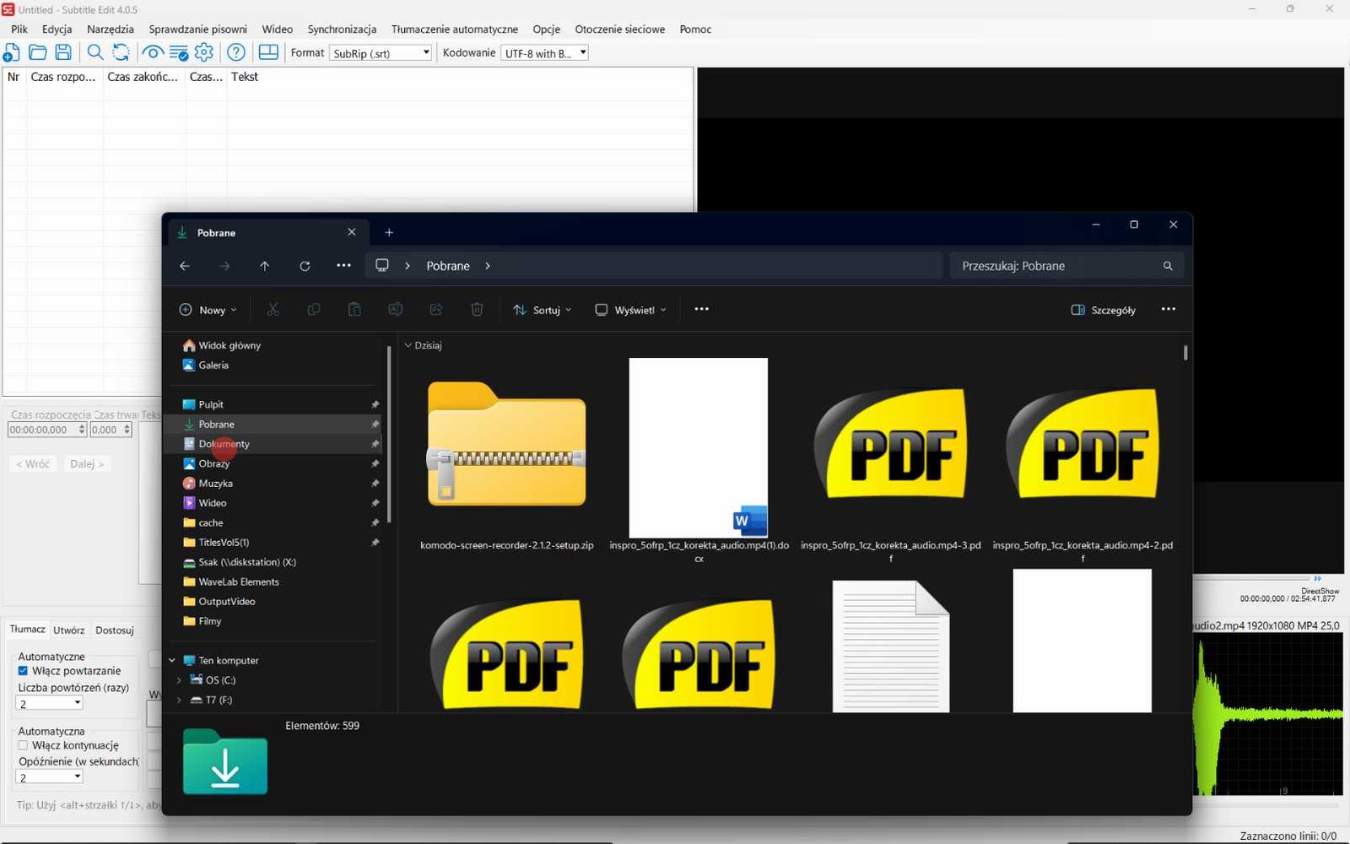Image resolution: width=1350 pixels, height=844 pixels.
Task: Collapse the Dzisiaj group
Action: coord(408,345)
